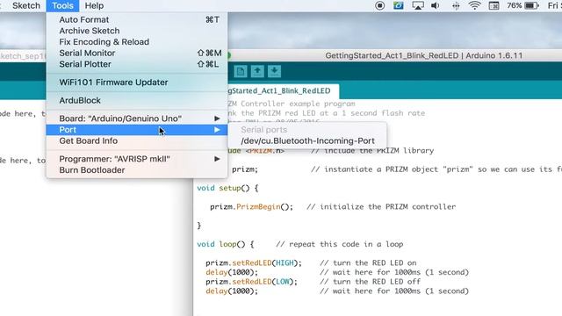Click the "// initialize the PRIZM controller" comment
Screen dimensions: 562x316
pyautogui.click(x=381, y=207)
